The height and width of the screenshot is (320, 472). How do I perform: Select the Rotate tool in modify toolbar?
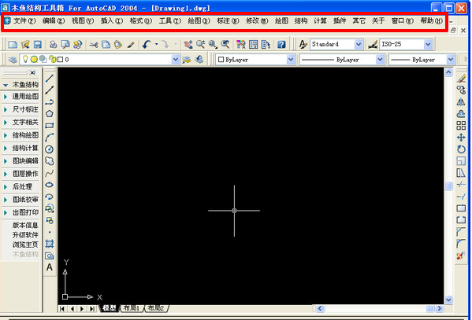coord(460,149)
